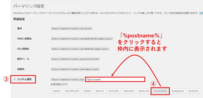
Task: Select the 数字ベース radio button
Action: pos(14,59)
